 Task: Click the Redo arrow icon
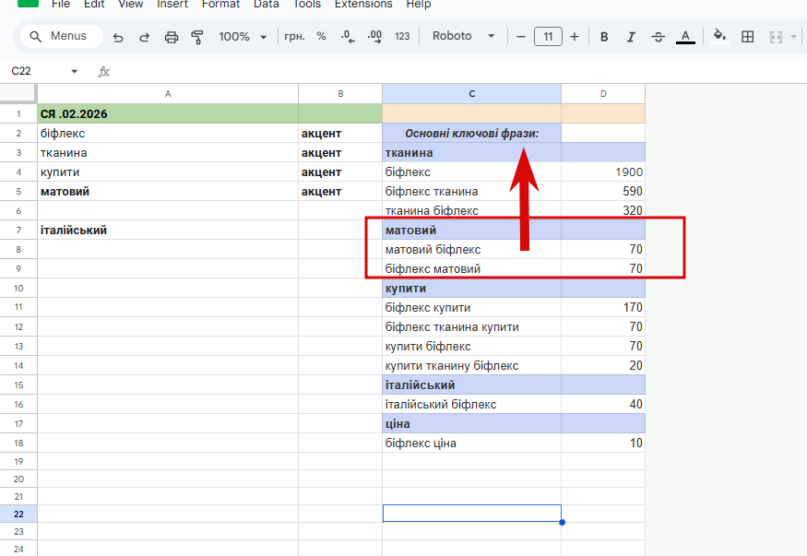(x=145, y=37)
